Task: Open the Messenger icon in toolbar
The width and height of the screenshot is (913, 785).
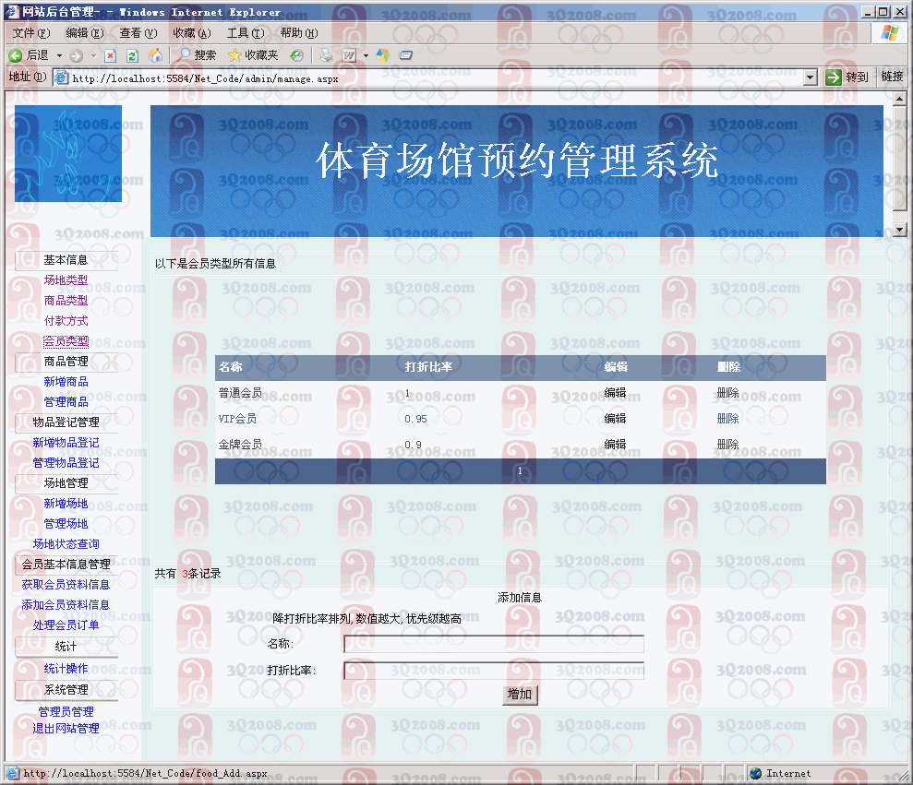Action: [x=382, y=55]
